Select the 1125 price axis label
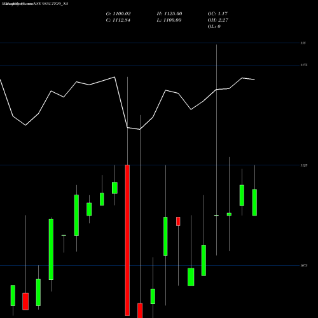318x318 pixels. (x=304, y=165)
